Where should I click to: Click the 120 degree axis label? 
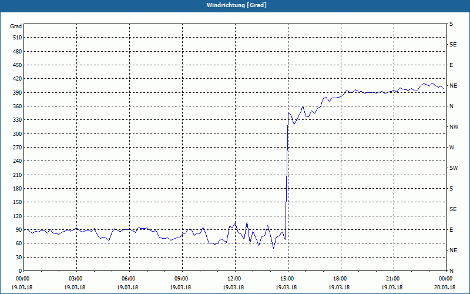point(18,216)
